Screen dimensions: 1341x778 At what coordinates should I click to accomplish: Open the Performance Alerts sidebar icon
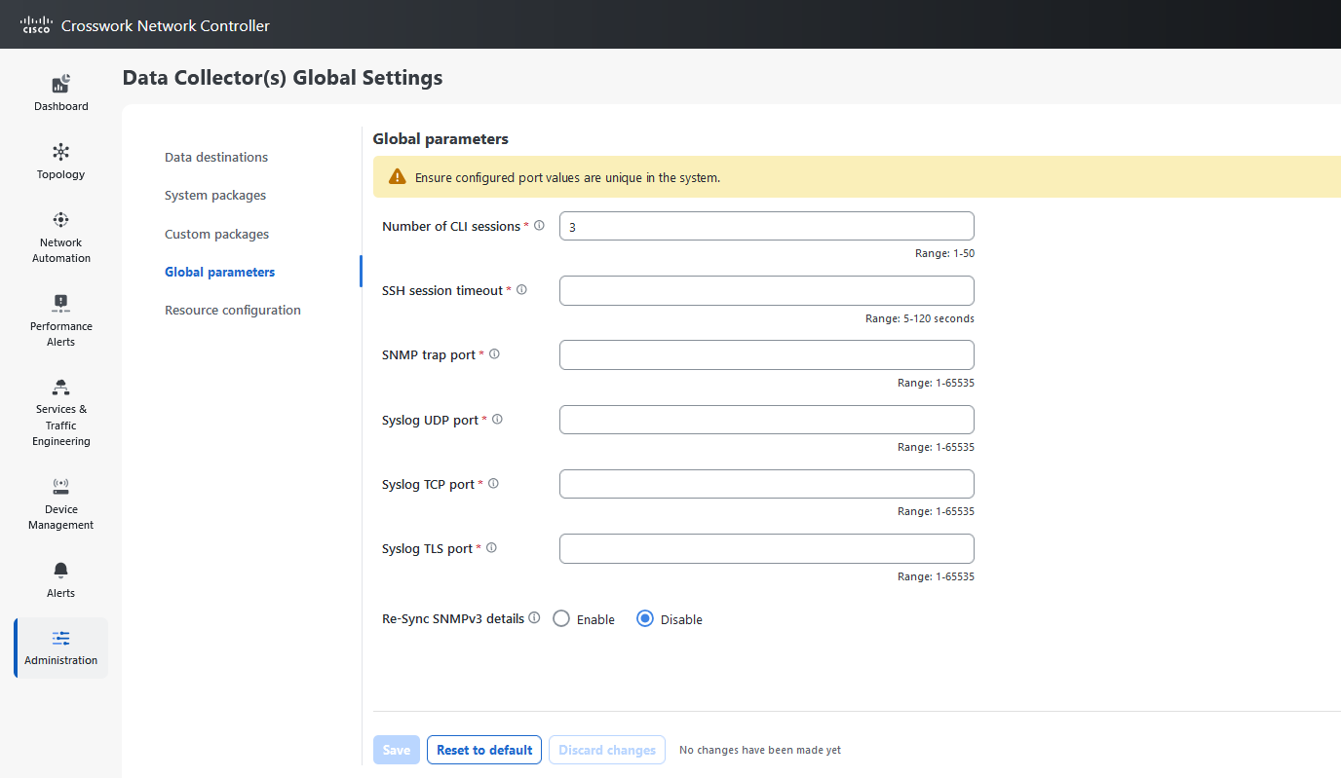(60, 303)
